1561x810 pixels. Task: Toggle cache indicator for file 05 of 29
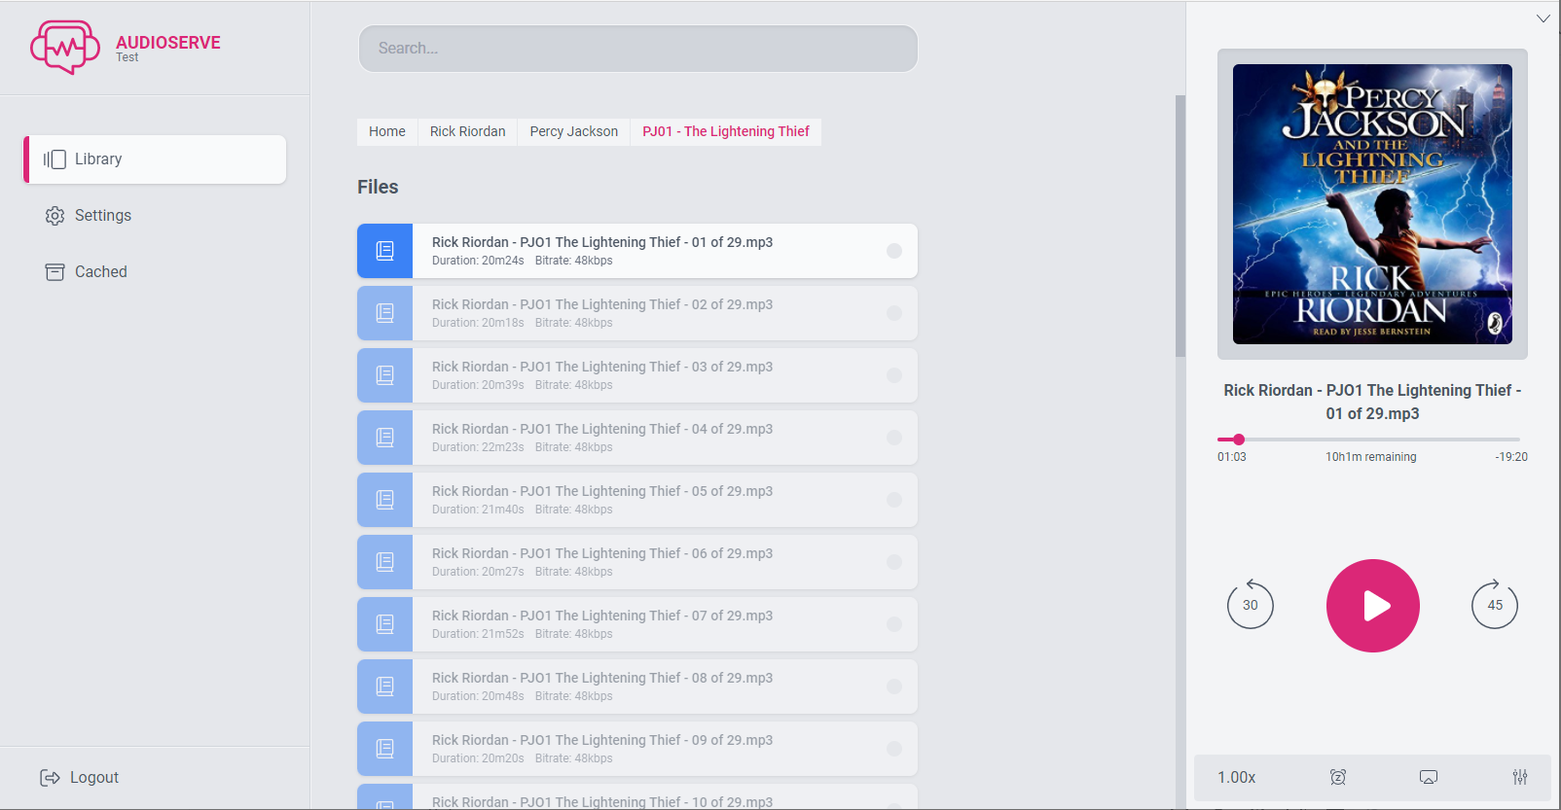tap(894, 500)
